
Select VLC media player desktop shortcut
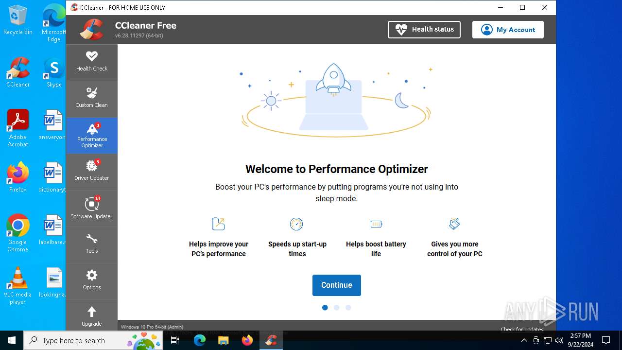tap(18, 285)
